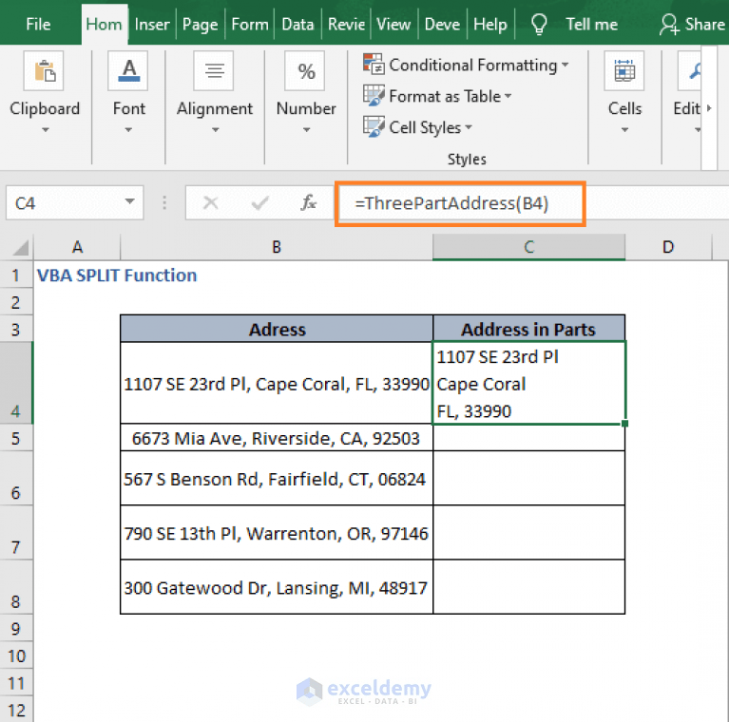Switch to the Formulas tab
The image size is (729, 722).
point(250,24)
